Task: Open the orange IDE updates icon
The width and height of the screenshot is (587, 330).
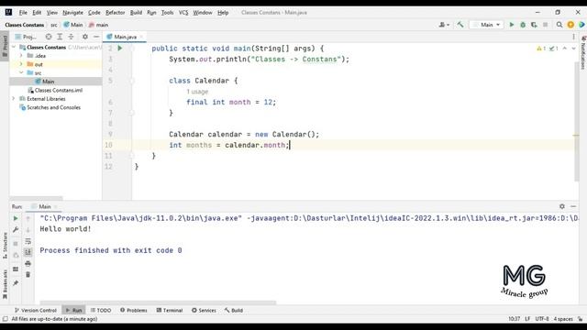Action: point(570,25)
